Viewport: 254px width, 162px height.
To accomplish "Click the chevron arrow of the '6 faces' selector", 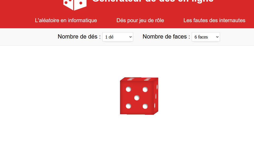I will click(x=217, y=37).
